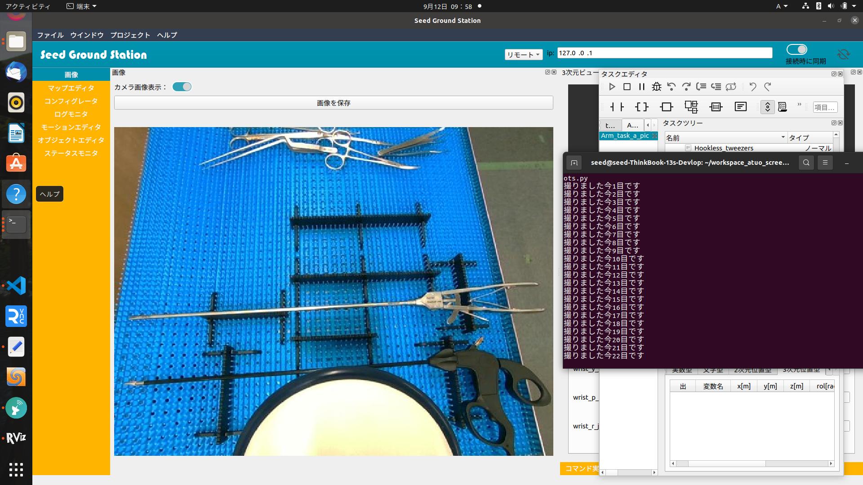Click the return-to-list arrow icon
This screenshot has width=863, height=485.
pyautogui.click(x=716, y=87)
